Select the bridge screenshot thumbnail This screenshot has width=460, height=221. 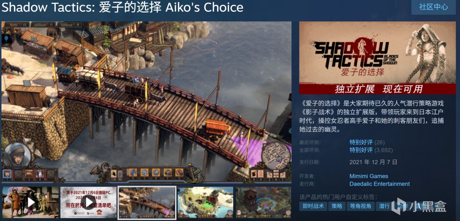(x=147, y=202)
